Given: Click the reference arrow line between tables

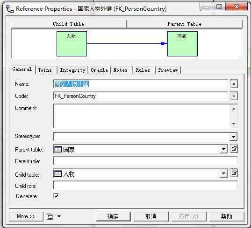Looking at the screenshot, I should (x=127, y=43).
